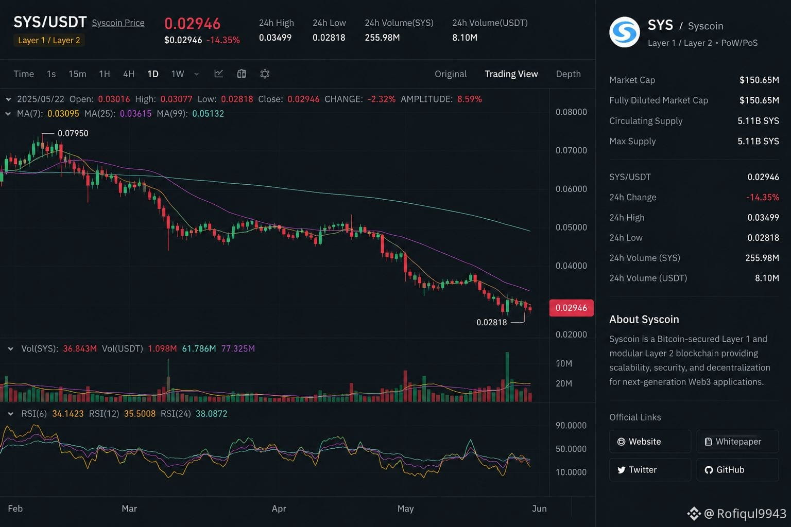
Task: Click the GitHub octocat icon
Action: (x=709, y=470)
